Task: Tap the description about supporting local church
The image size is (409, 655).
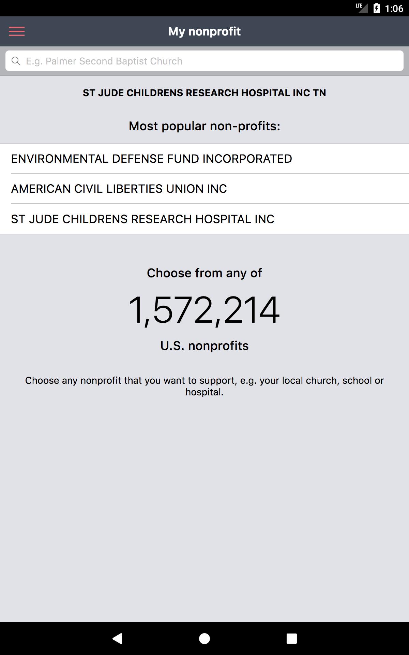Action: (204, 386)
